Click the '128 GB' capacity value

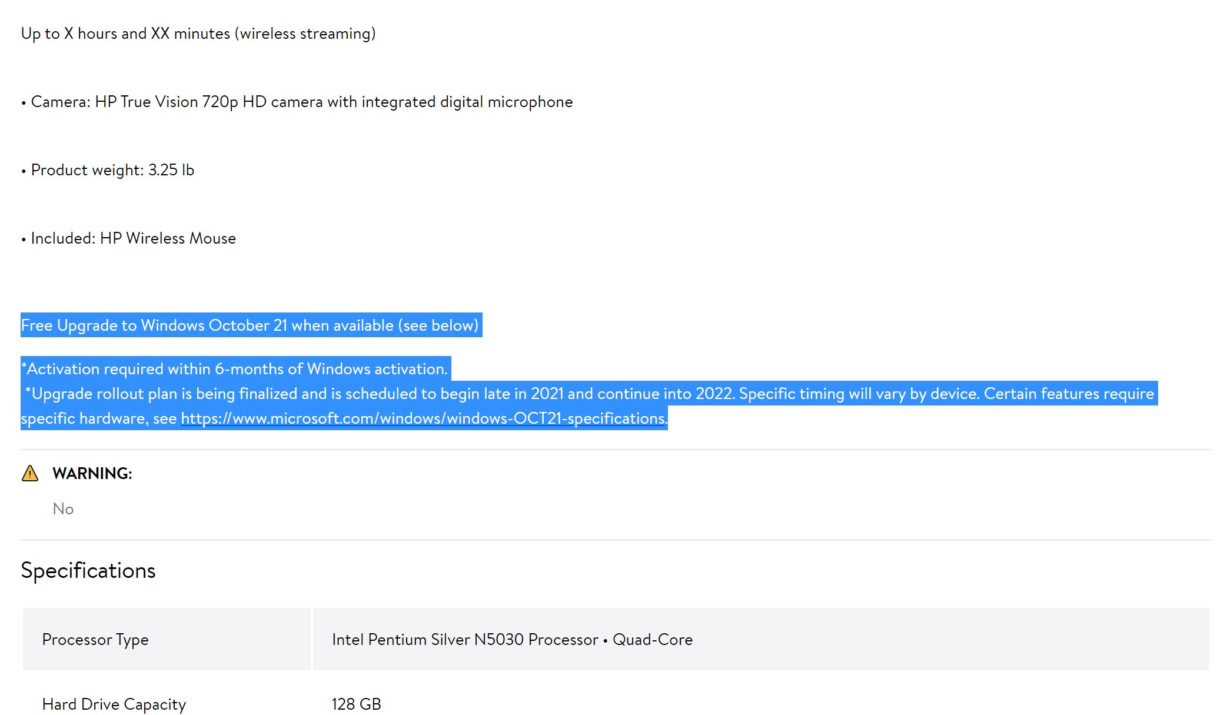click(x=356, y=704)
